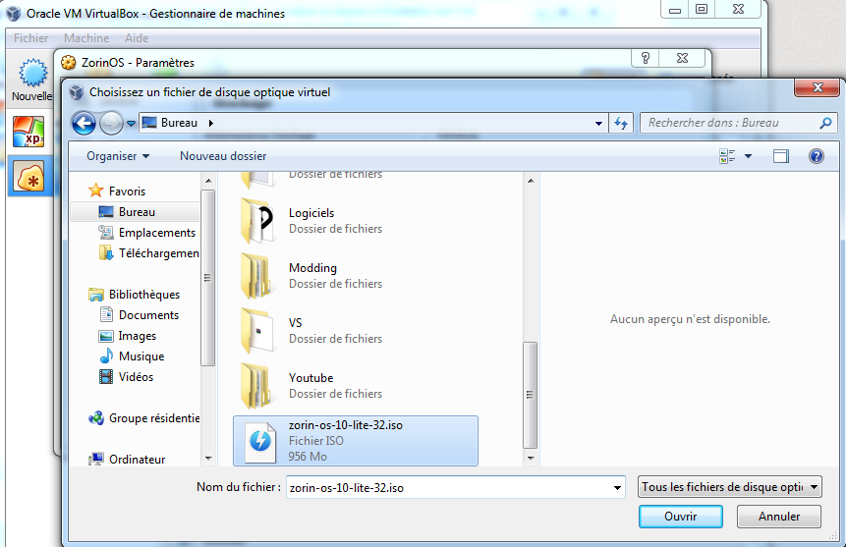Open recent locations dropdown beside navigation arrows

[131, 124]
